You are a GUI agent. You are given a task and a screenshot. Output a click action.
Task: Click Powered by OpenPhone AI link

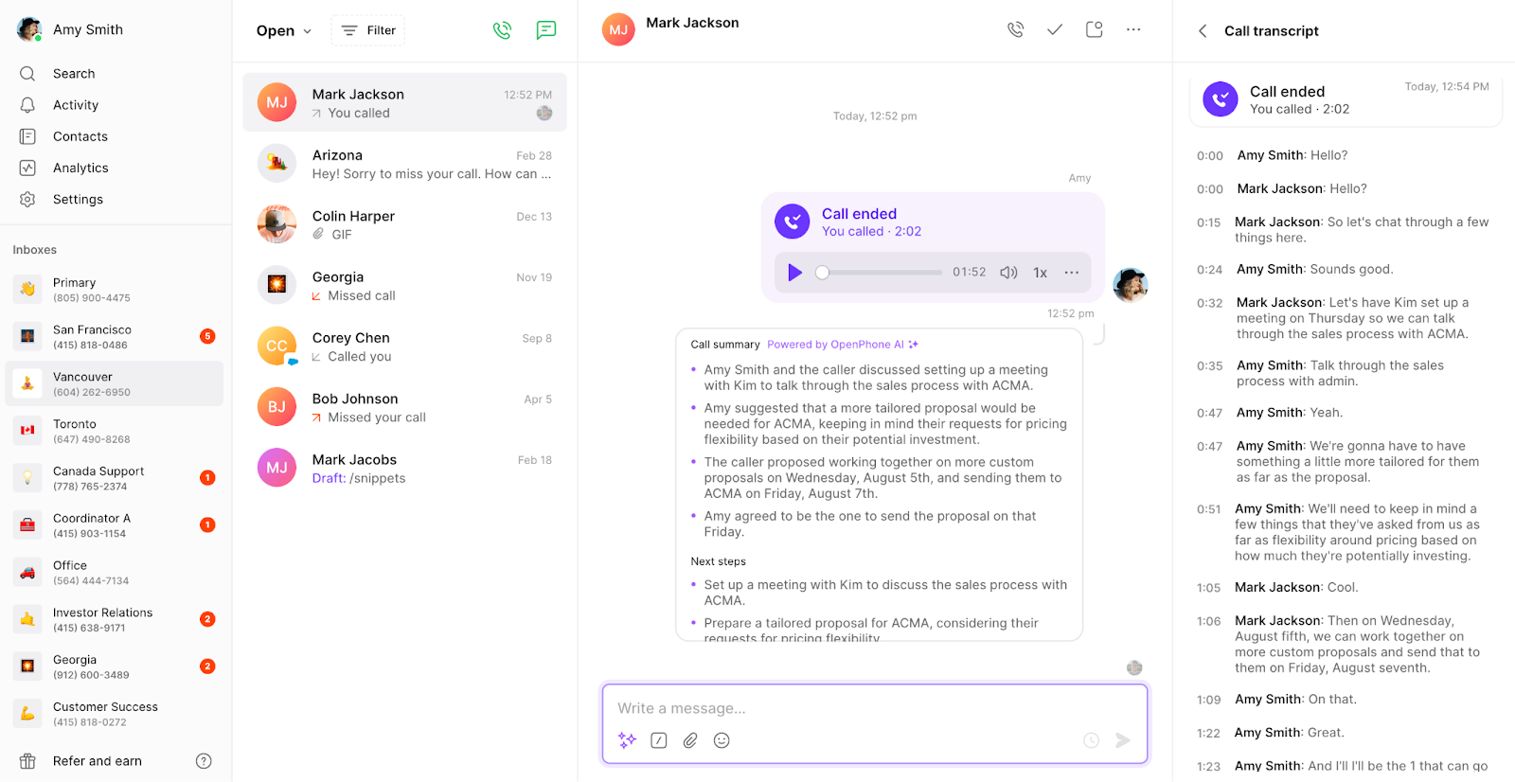pyautogui.click(x=843, y=345)
